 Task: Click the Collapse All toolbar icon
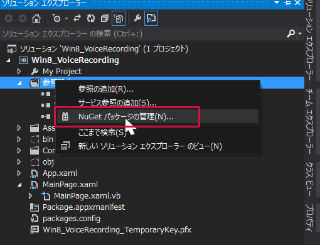coord(105,18)
